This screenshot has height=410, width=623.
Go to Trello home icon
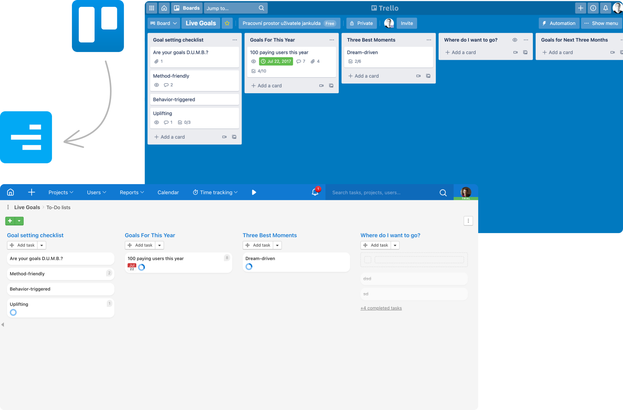click(x=164, y=8)
